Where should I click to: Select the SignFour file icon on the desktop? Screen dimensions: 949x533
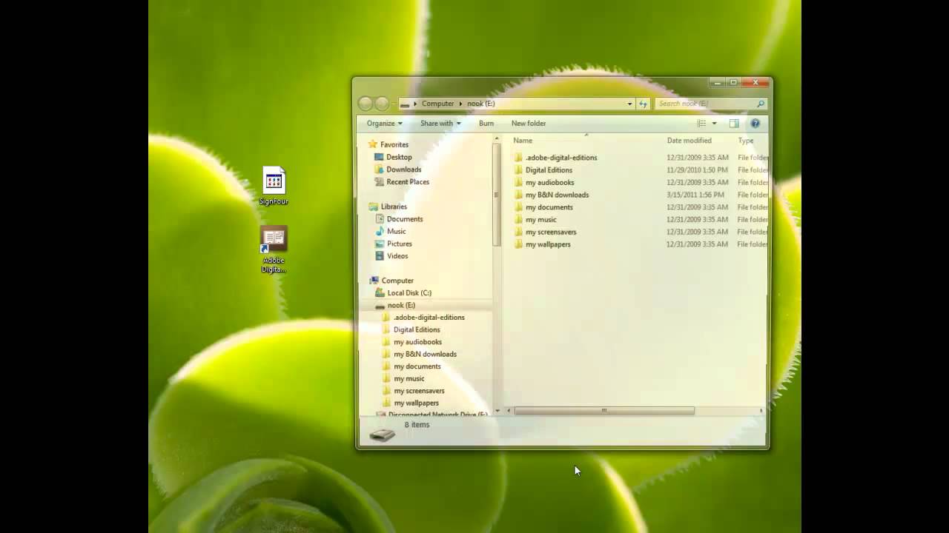coord(274,181)
